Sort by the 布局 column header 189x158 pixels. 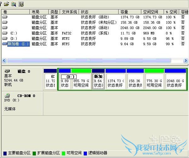click(39, 12)
